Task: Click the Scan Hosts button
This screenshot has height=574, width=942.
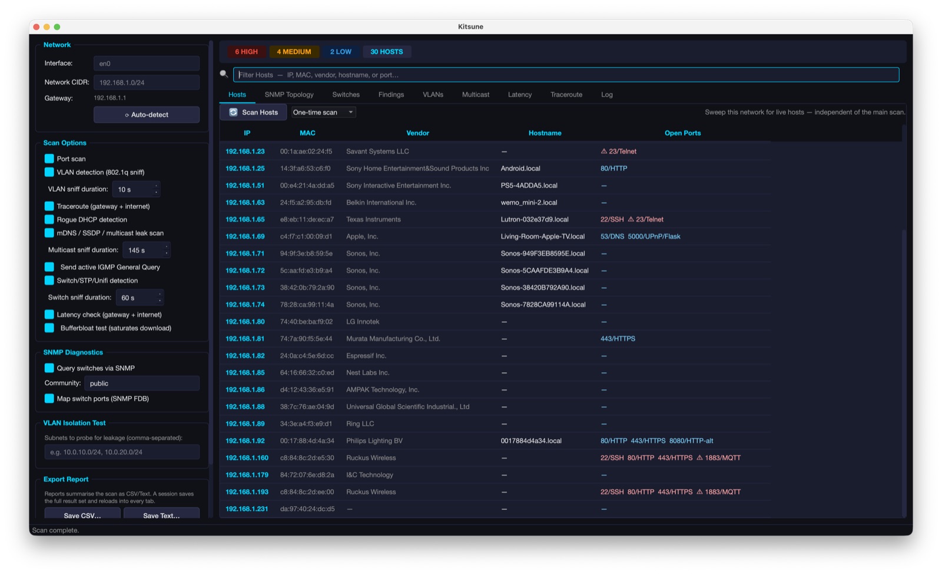Action: (x=253, y=112)
